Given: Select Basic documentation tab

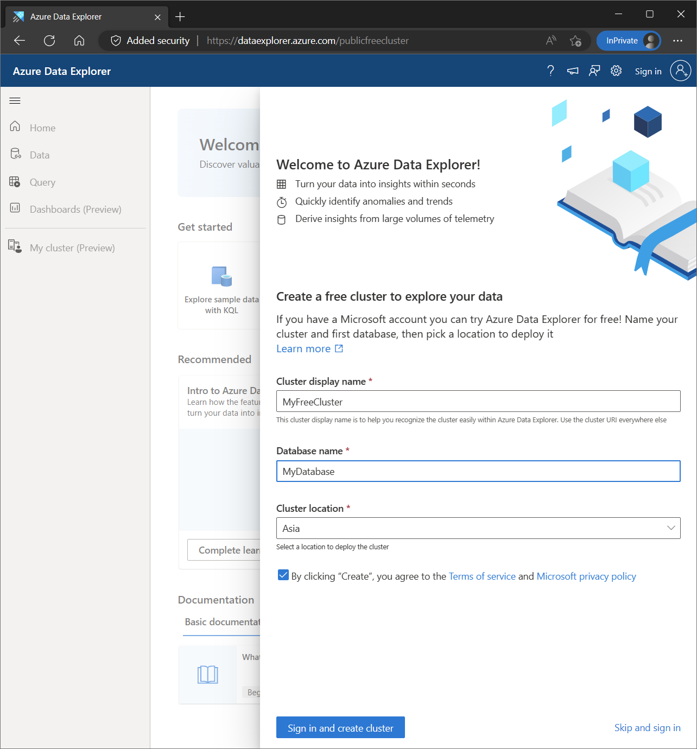Looking at the screenshot, I should point(222,622).
